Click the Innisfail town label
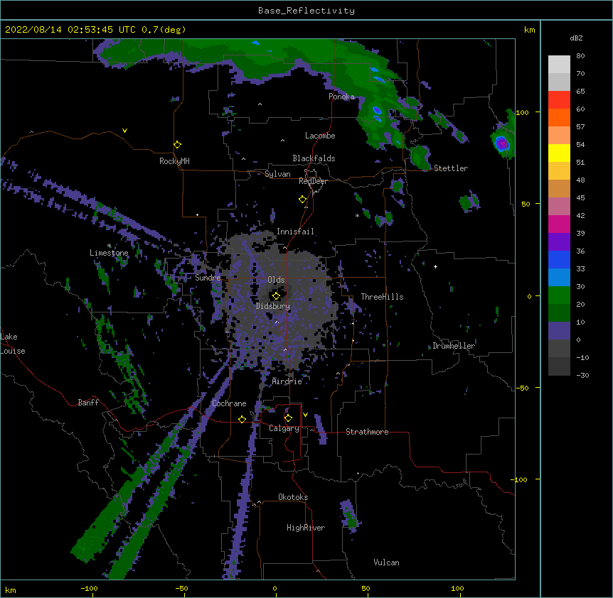This screenshot has height=598, width=613. coord(295,232)
